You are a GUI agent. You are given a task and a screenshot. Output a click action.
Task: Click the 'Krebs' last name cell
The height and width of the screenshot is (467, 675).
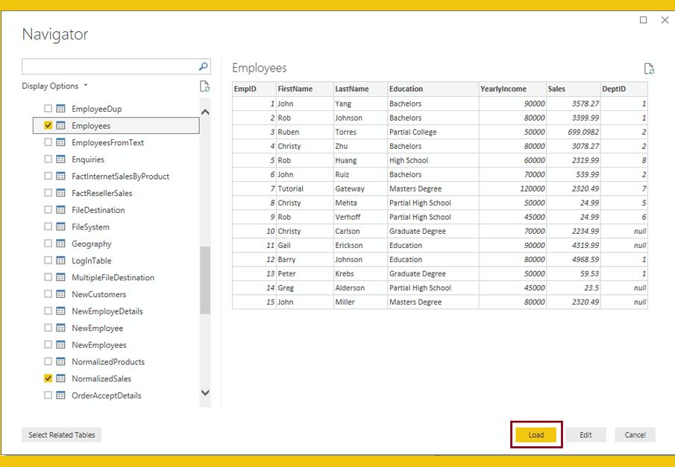[x=360, y=274]
